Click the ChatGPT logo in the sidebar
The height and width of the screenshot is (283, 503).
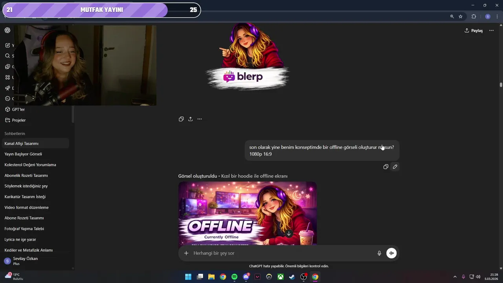(7, 30)
